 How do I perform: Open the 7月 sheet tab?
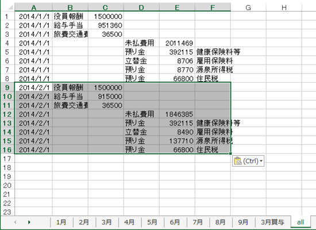tap(198, 222)
